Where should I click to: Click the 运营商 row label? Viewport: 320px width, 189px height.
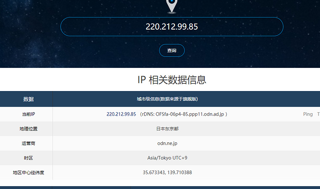pyautogui.click(x=28, y=144)
